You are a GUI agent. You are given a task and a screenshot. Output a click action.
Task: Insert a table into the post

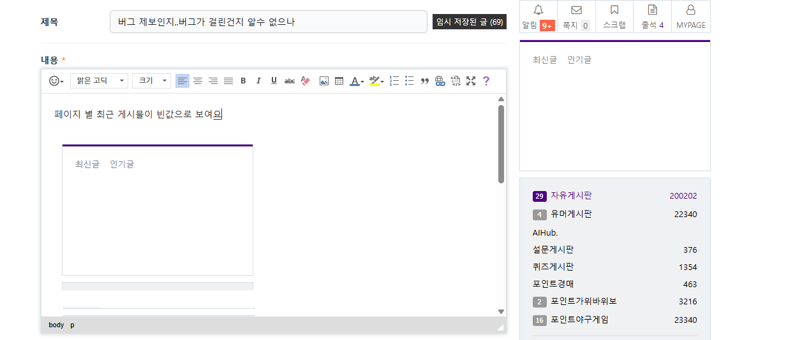tap(339, 81)
